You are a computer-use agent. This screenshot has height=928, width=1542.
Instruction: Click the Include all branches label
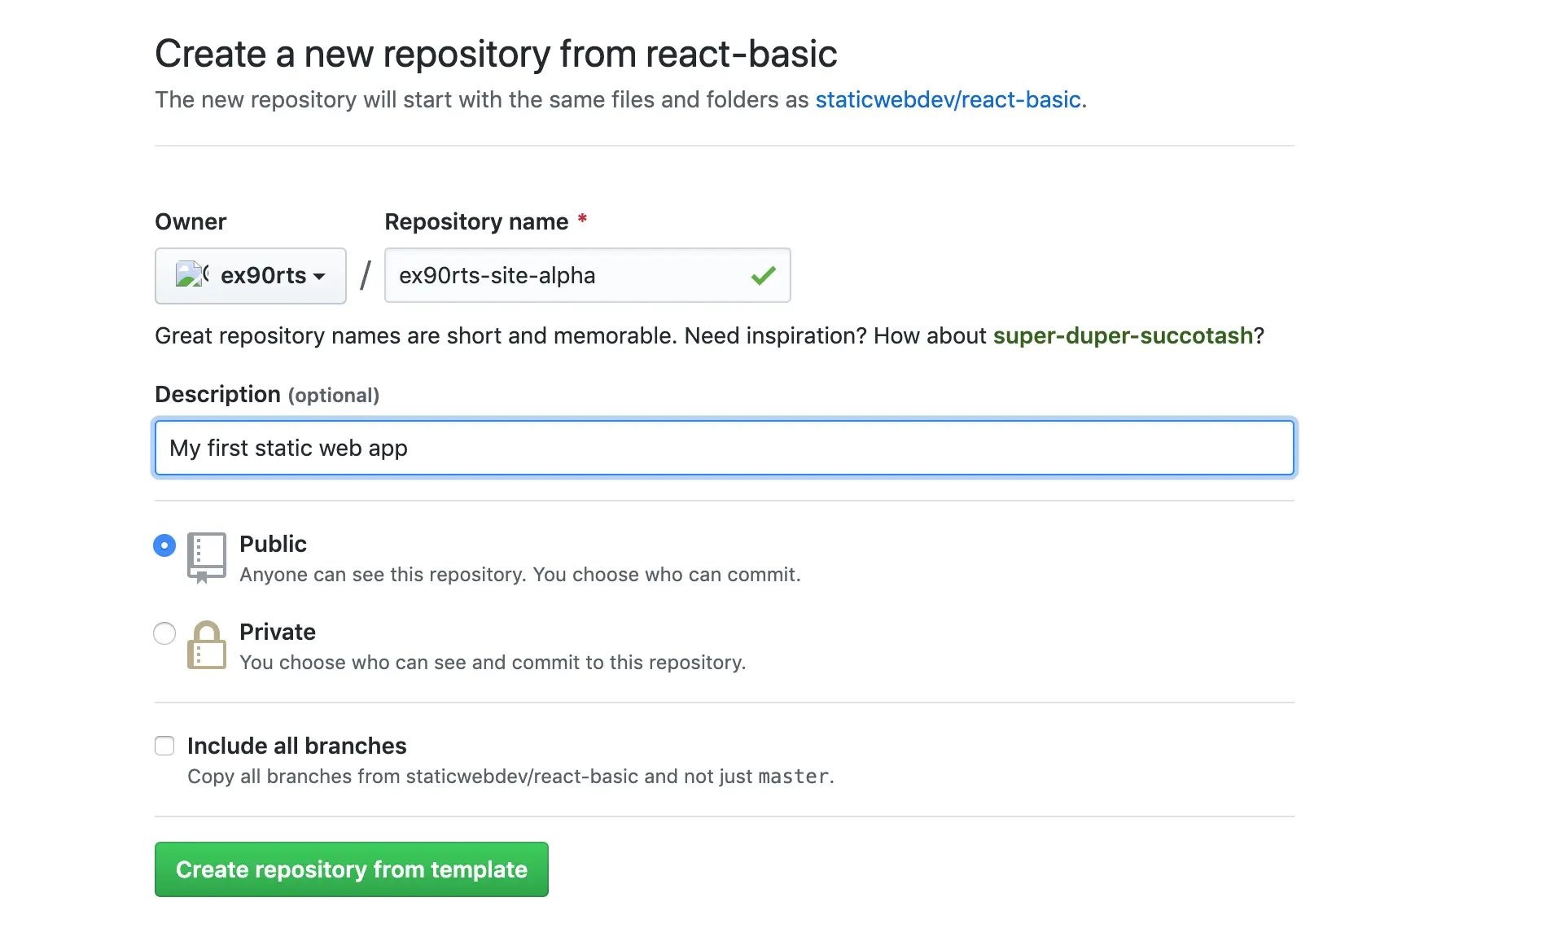point(297,746)
